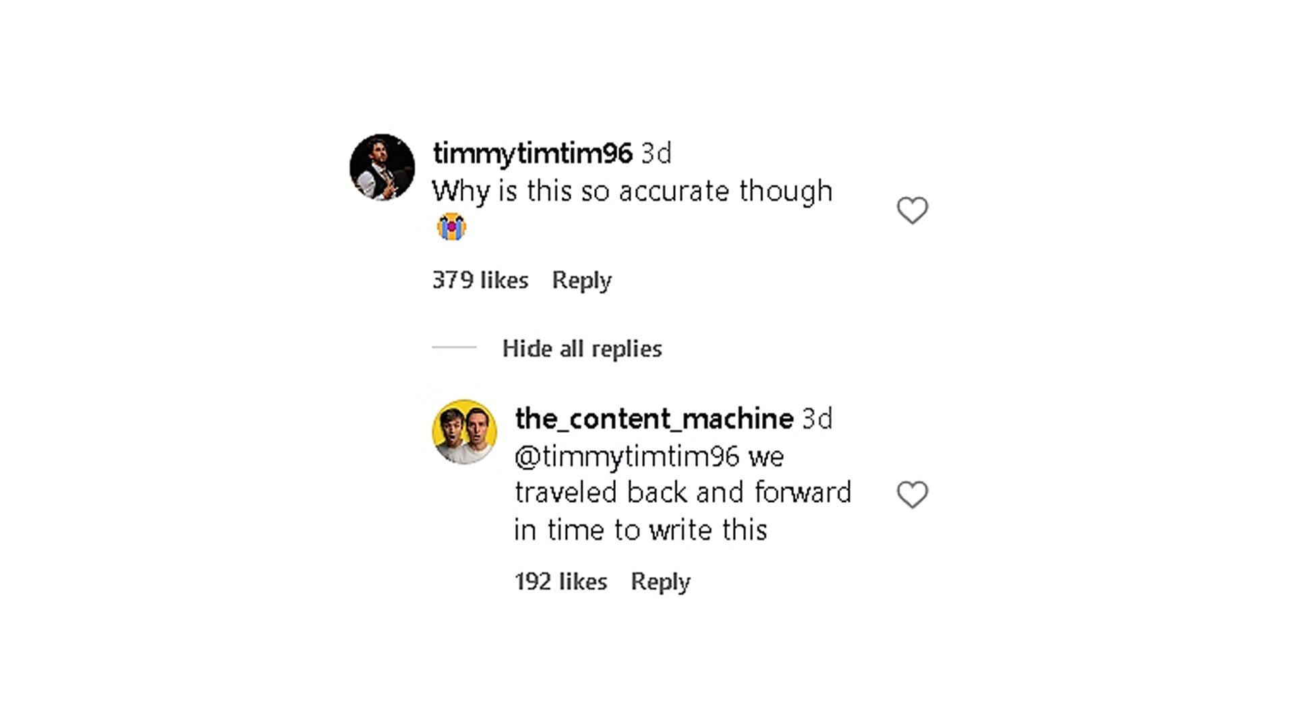This screenshot has height=728, width=1295.
Task: Like the reply from the_content_machine
Action: tap(912, 495)
